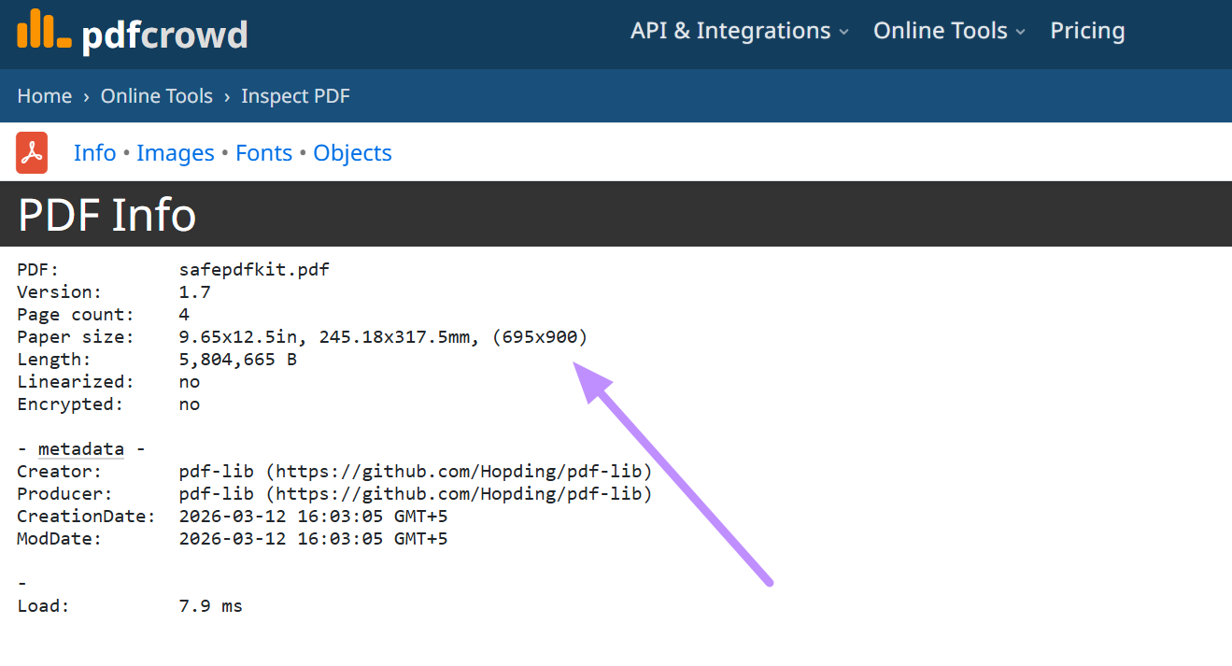Click the Paper size label

(76, 337)
